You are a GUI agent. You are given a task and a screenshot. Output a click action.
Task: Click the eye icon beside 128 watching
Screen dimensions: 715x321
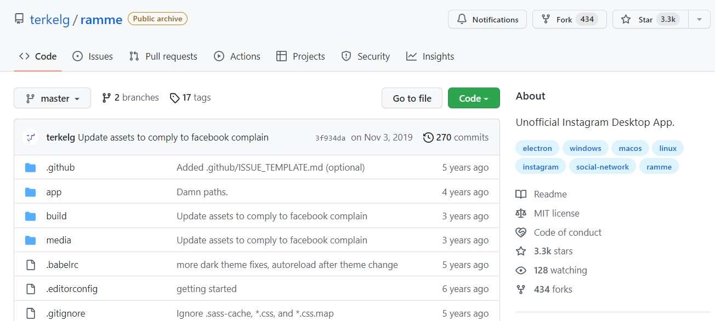521,270
